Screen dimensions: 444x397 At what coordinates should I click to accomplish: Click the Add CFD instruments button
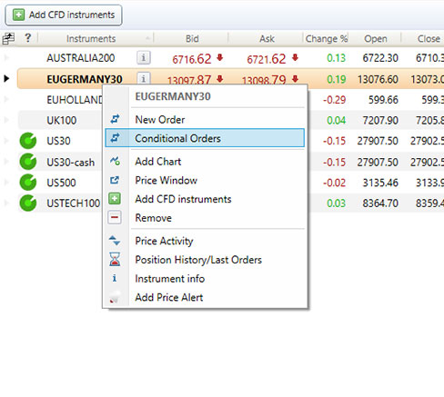[64, 15]
